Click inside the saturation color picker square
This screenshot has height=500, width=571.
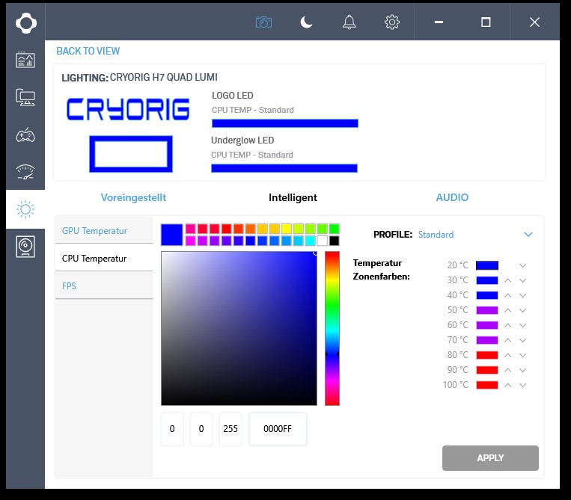pos(239,328)
